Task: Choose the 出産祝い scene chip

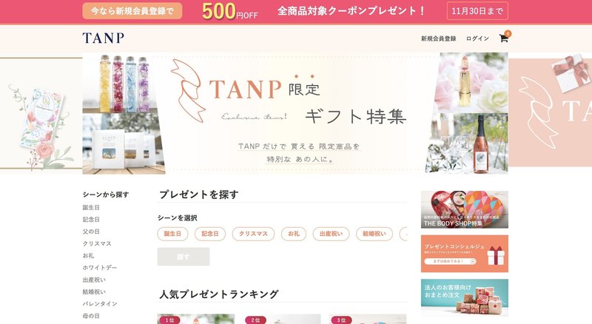Action: [x=331, y=234]
